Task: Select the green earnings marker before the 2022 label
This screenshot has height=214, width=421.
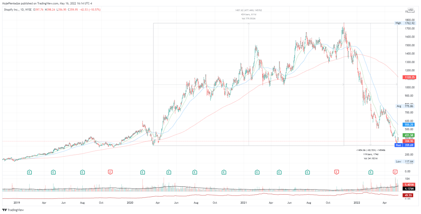Action: tap(365, 171)
